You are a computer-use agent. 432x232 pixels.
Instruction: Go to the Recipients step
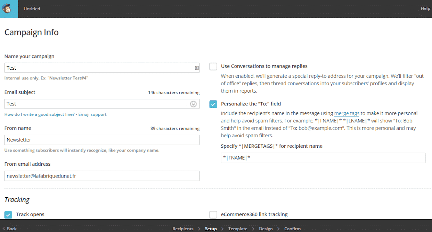pos(183,229)
